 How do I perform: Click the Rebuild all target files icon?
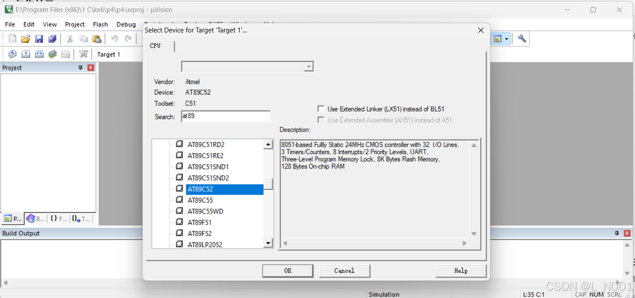(39, 54)
